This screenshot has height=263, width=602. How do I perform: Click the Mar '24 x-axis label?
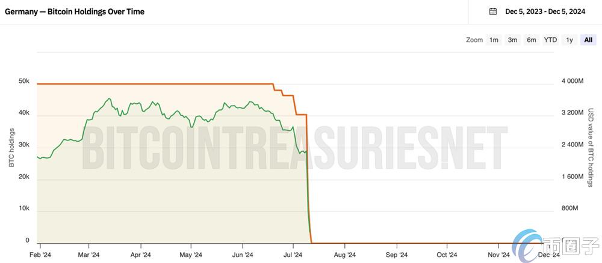(x=88, y=255)
